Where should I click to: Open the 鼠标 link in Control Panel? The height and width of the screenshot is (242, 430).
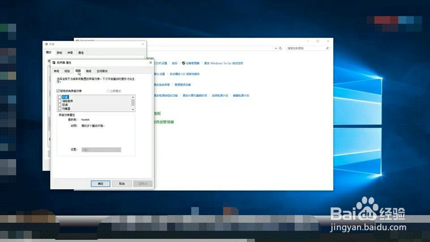(x=175, y=63)
